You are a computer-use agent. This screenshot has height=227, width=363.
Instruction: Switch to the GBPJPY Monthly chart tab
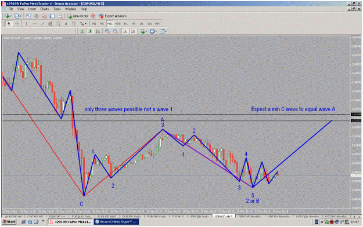279,217
